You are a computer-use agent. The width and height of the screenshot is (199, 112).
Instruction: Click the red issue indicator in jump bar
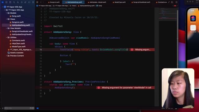175,6
